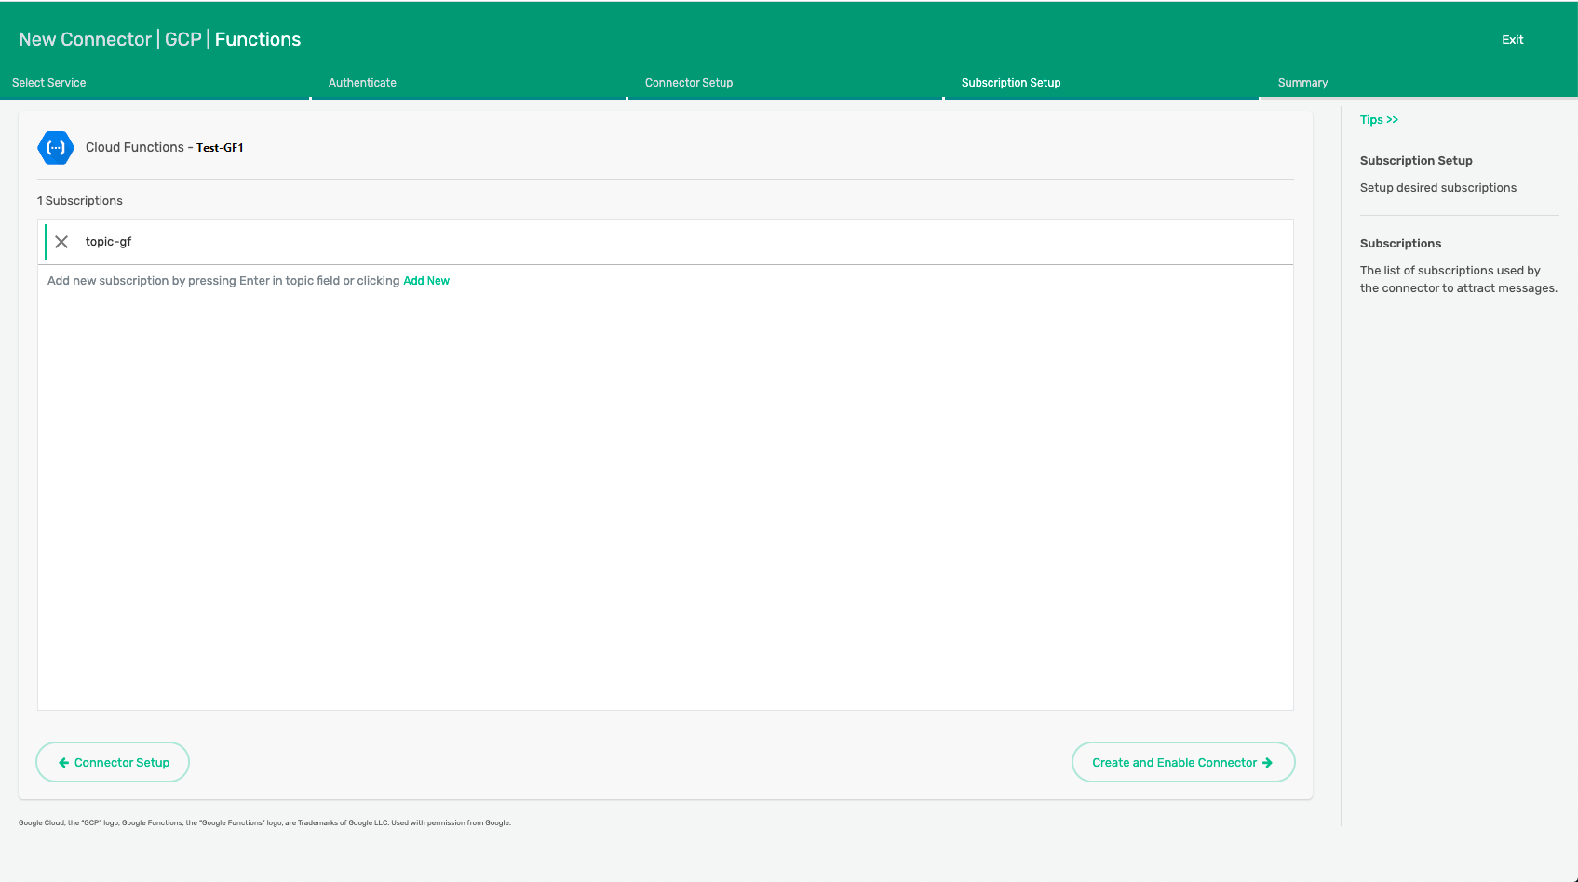Remove the topic-gf subscription with the X icon
1578x882 pixels.
point(61,242)
